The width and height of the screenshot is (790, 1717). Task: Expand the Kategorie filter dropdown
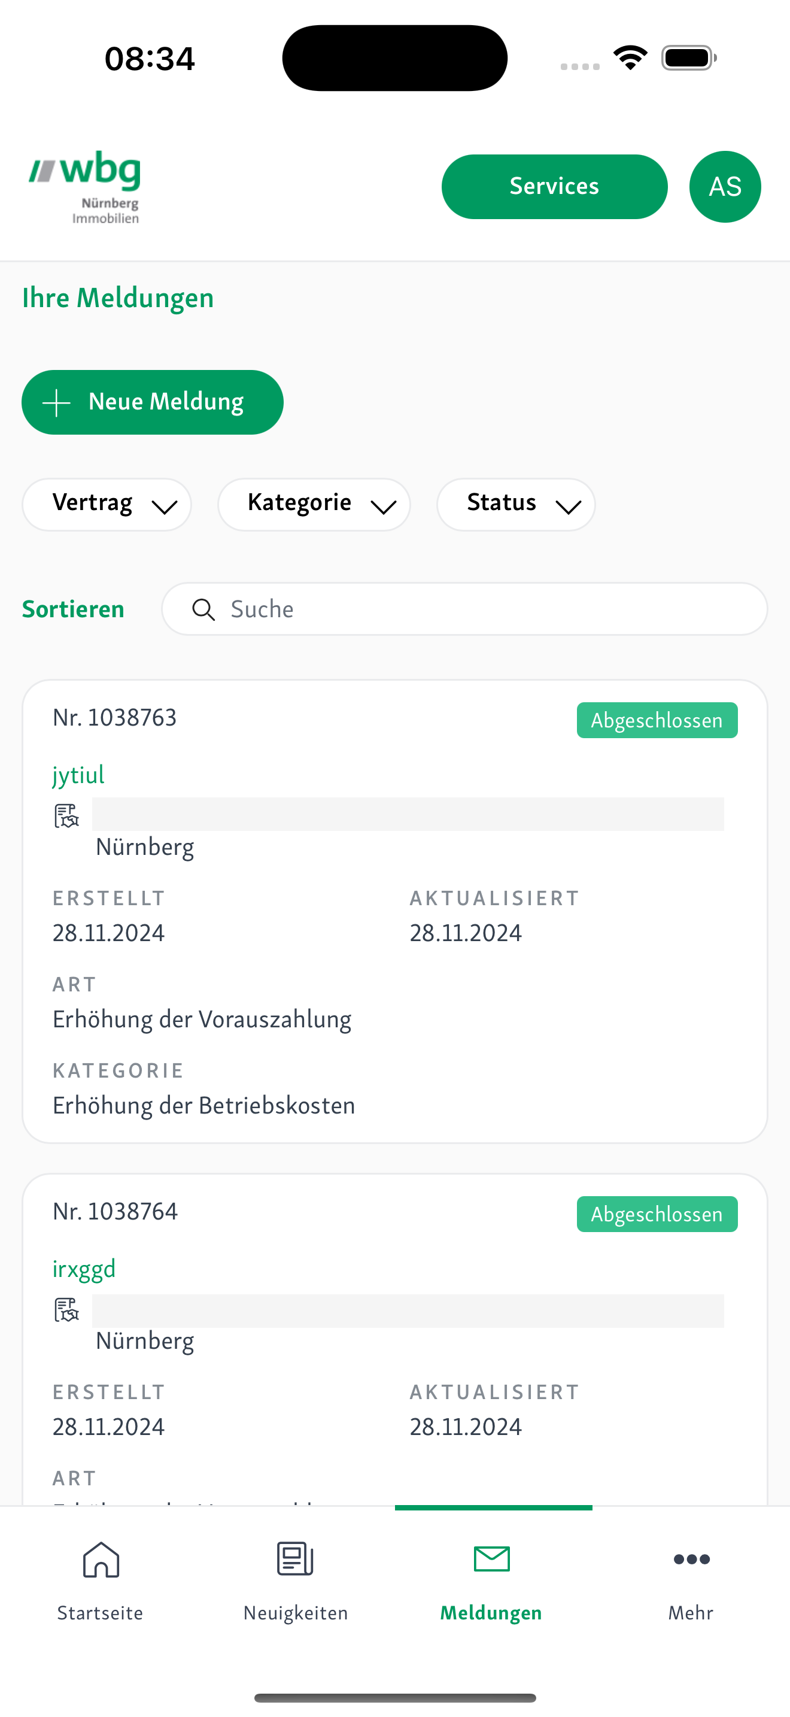click(314, 504)
